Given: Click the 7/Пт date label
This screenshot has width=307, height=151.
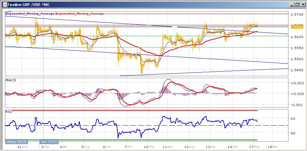Looking at the screenshot, I should tap(129, 147).
